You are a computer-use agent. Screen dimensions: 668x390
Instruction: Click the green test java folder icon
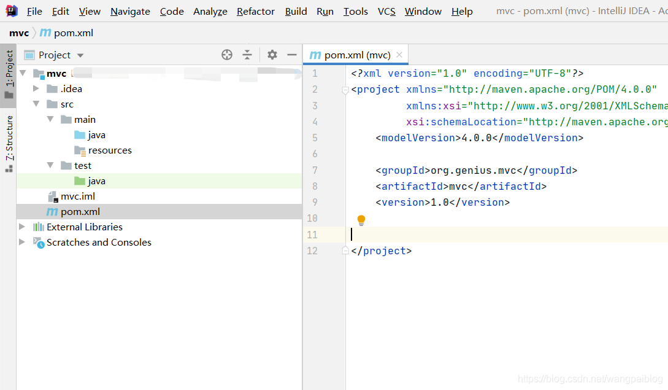[80, 181]
